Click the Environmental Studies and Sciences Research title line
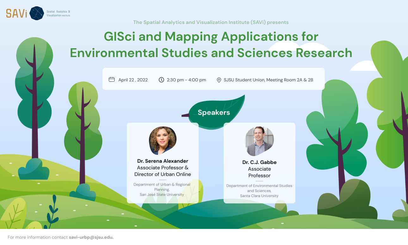The height and width of the screenshot is (245, 408). [x=211, y=53]
